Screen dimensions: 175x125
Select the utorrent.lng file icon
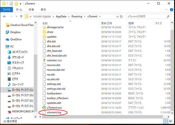[44, 112]
